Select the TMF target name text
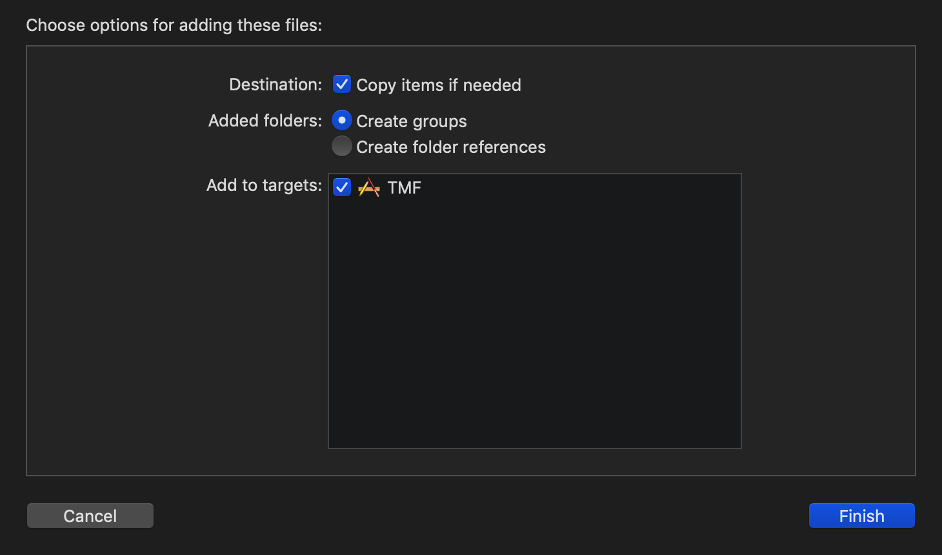942x555 pixels. click(x=404, y=188)
